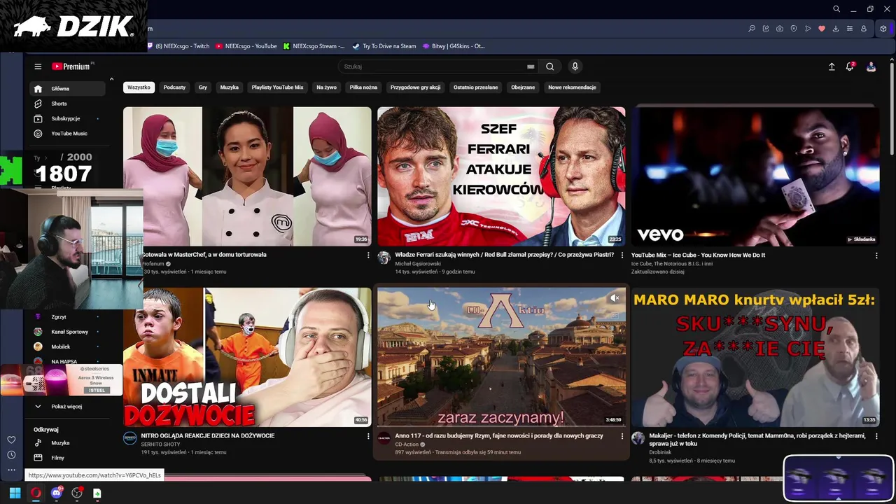Open Discord from the taskbar
Image resolution: width=896 pixels, height=504 pixels.
[x=57, y=493]
